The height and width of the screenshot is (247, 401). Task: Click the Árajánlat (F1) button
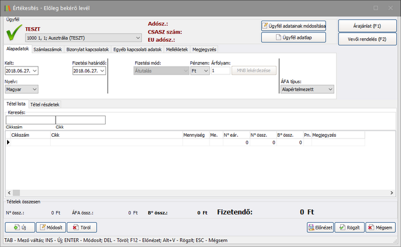(x=367, y=26)
